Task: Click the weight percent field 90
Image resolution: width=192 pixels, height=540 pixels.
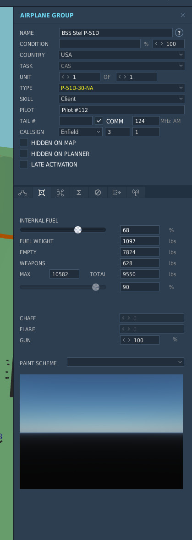Action: (140, 287)
